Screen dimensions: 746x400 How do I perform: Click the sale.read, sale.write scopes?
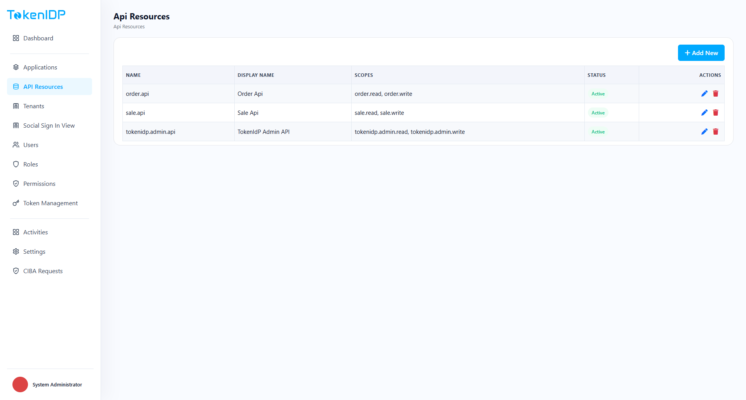click(379, 113)
